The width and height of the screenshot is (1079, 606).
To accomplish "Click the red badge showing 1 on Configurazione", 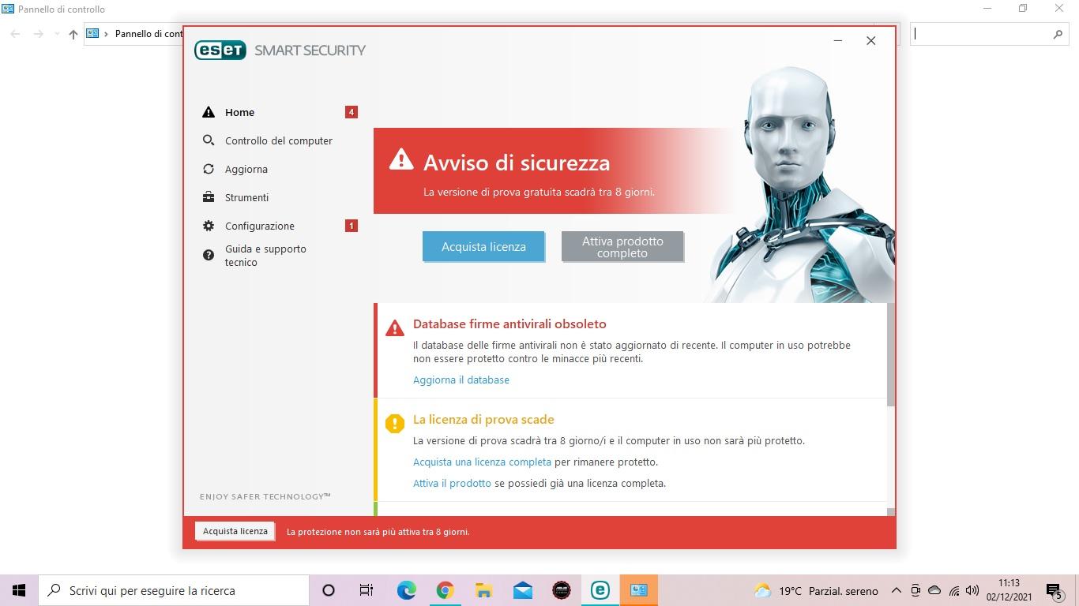I will 352,226.
